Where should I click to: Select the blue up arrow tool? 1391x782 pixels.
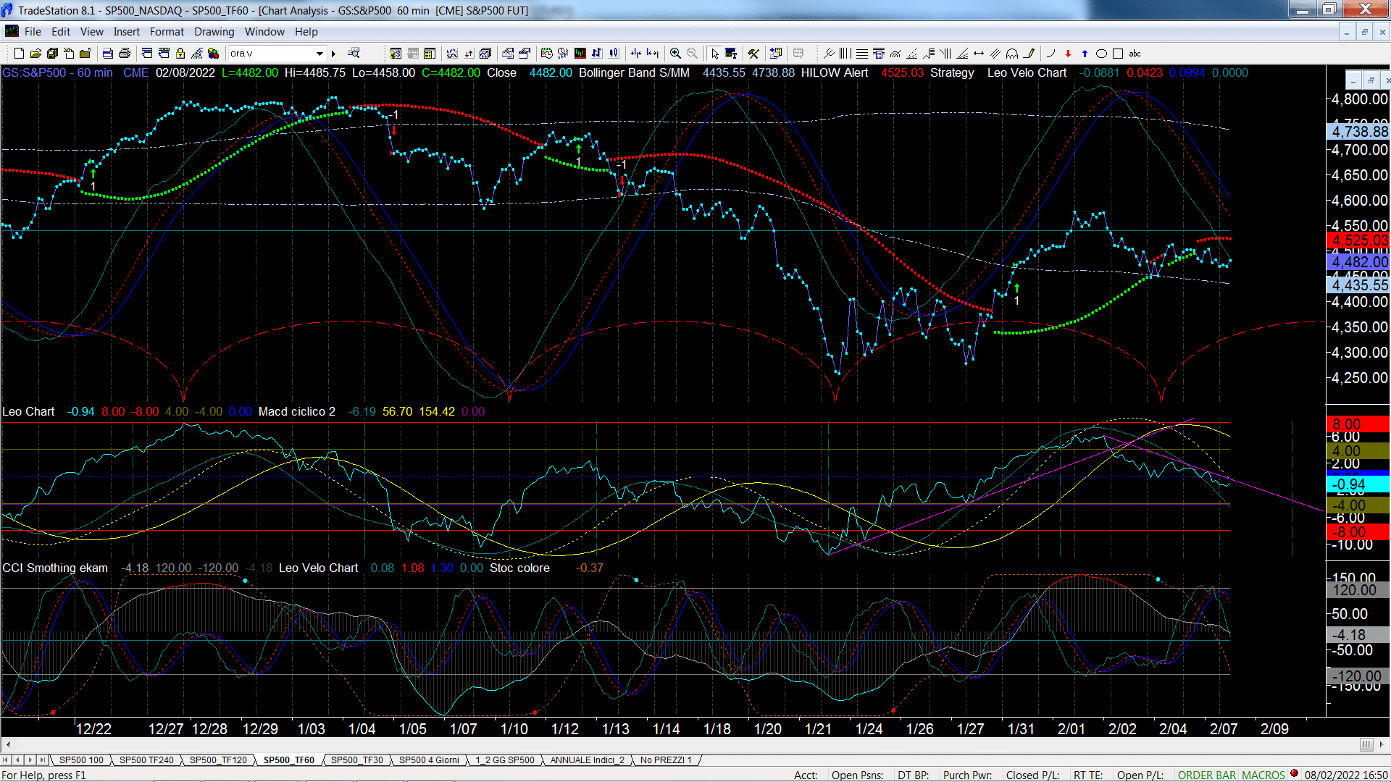(1085, 54)
